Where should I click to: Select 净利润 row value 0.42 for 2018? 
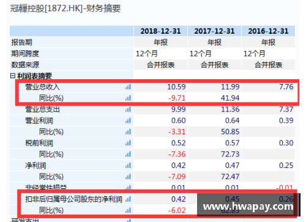(x=179, y=166)
